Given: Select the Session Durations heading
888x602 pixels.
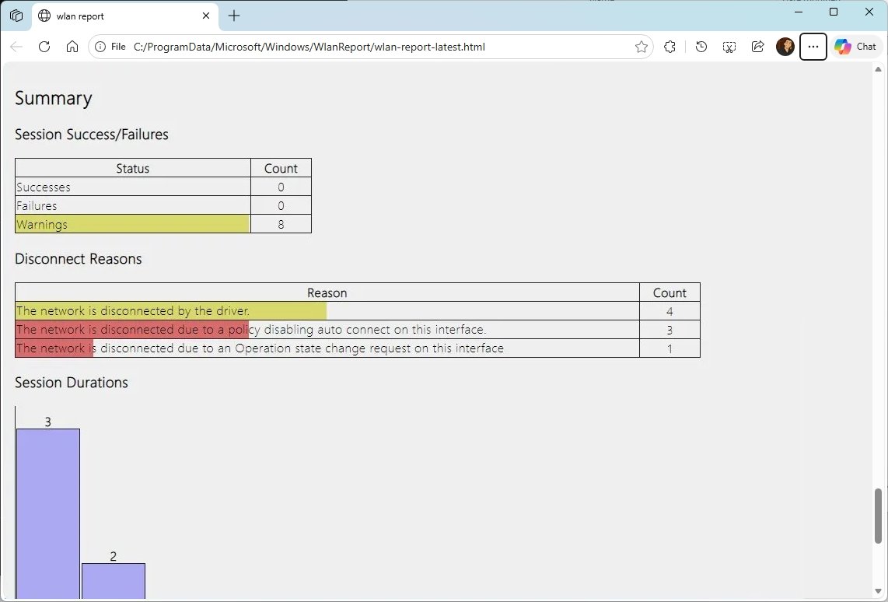Looking at the screenshot, I should [72, 382].
